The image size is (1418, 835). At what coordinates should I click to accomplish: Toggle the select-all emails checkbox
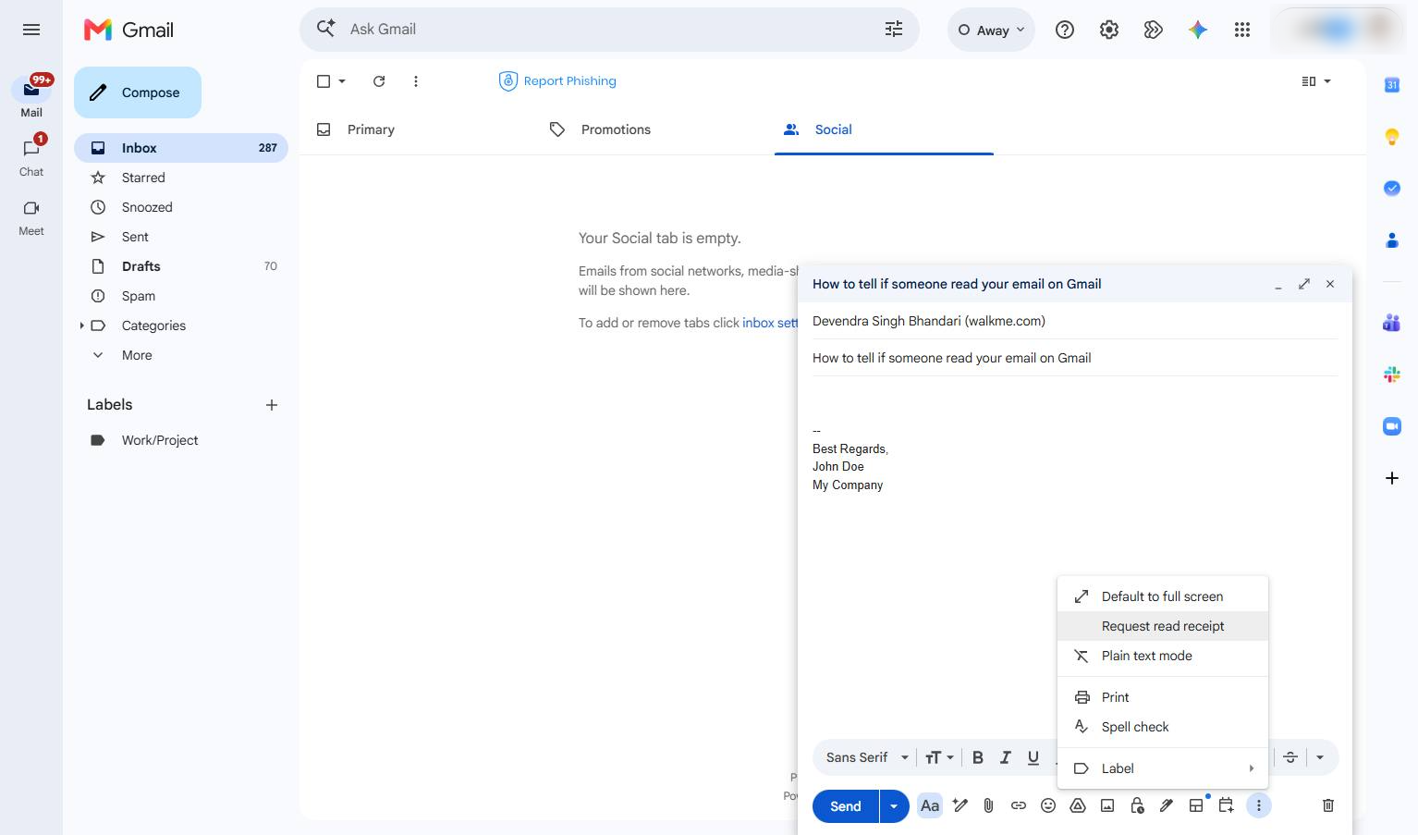click(324, 81)
